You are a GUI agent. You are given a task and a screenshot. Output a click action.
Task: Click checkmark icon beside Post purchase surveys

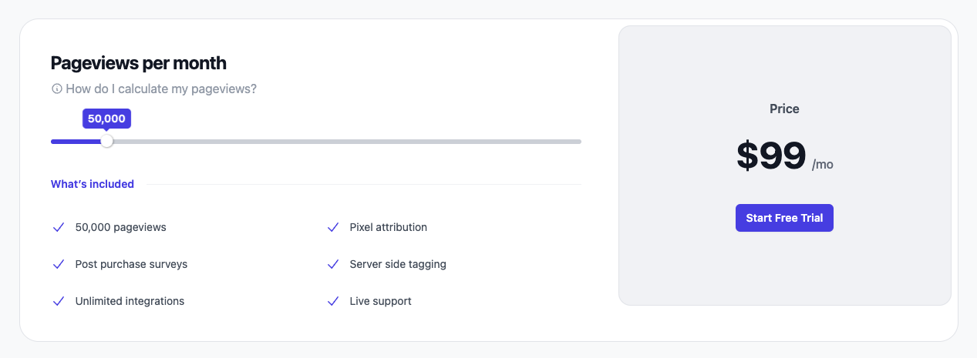(58, 264)
